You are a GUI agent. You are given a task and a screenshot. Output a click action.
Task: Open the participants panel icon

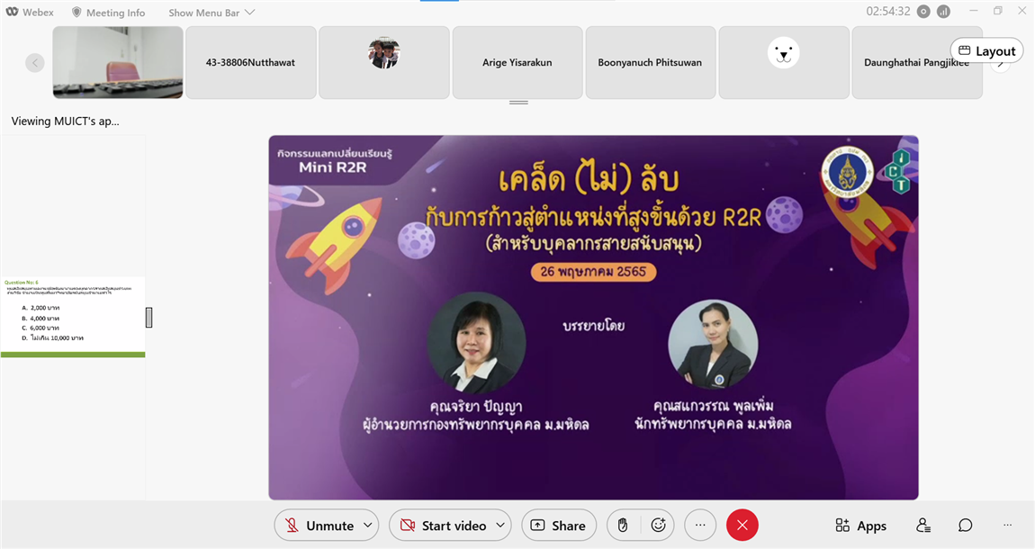click(x=923, y=526)
